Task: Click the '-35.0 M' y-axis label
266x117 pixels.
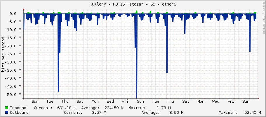Action: tap(13, 70)
